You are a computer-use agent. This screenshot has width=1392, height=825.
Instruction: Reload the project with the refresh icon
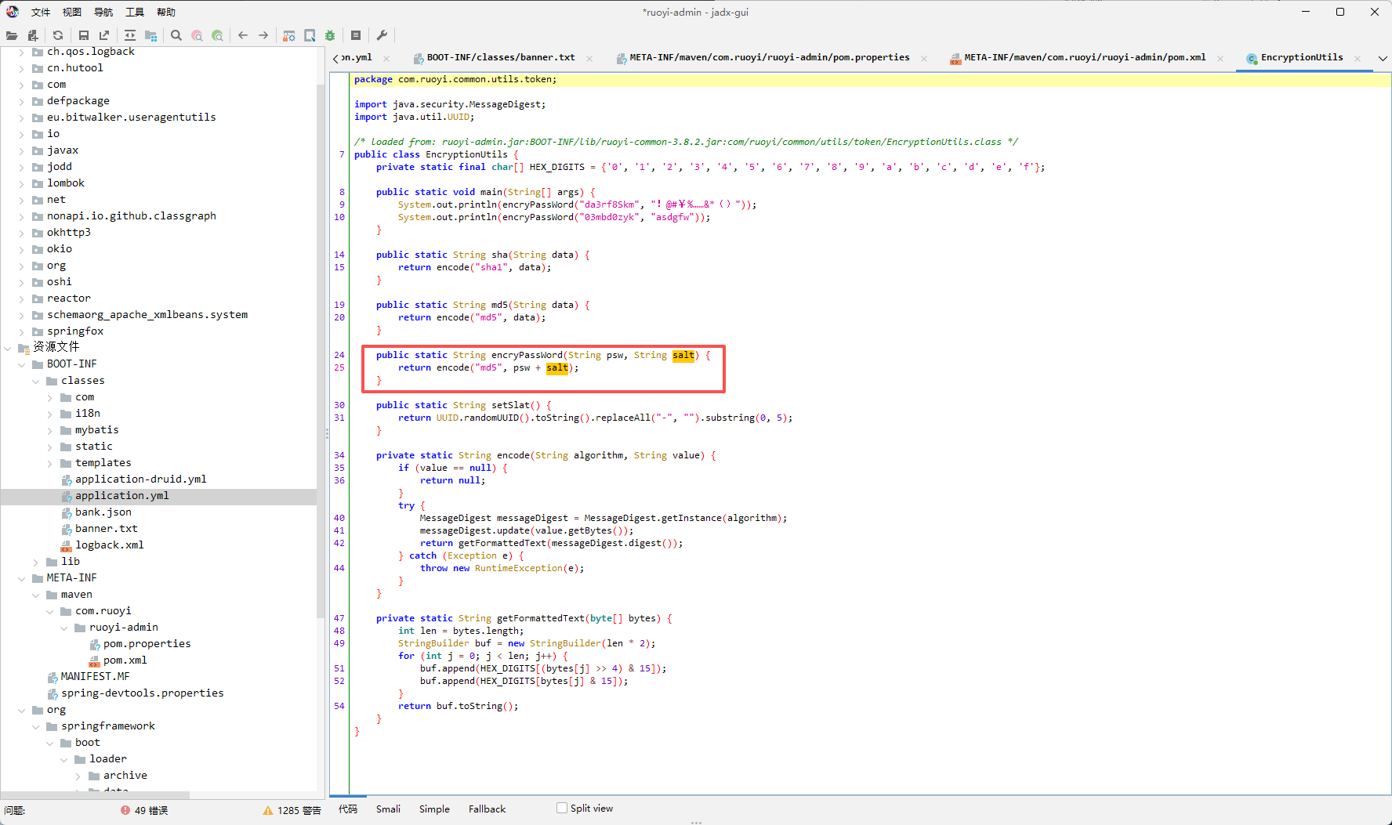click(x=58, y=35)
